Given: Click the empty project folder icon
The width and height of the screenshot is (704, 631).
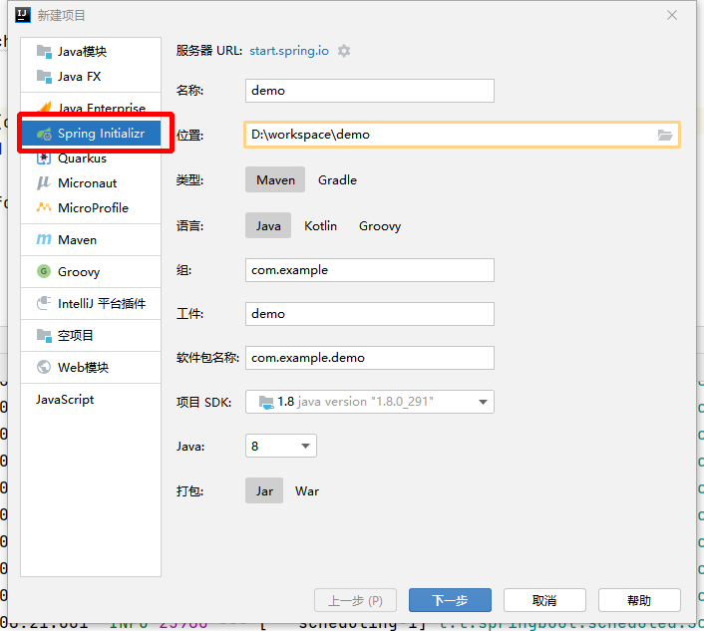Looking at the screenshot, I should [x=44, y=335].
